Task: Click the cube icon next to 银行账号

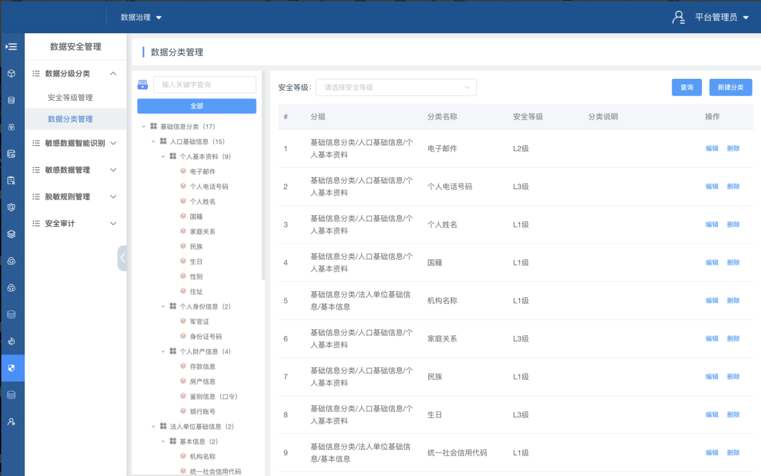Action: (183, 411)
